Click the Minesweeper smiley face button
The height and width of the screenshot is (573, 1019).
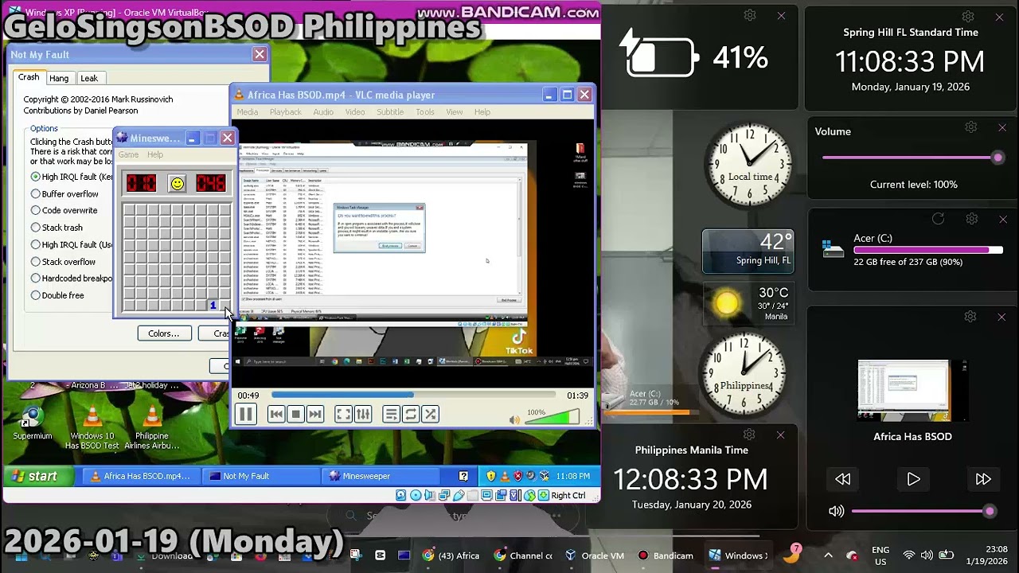(x=177, y=184)
